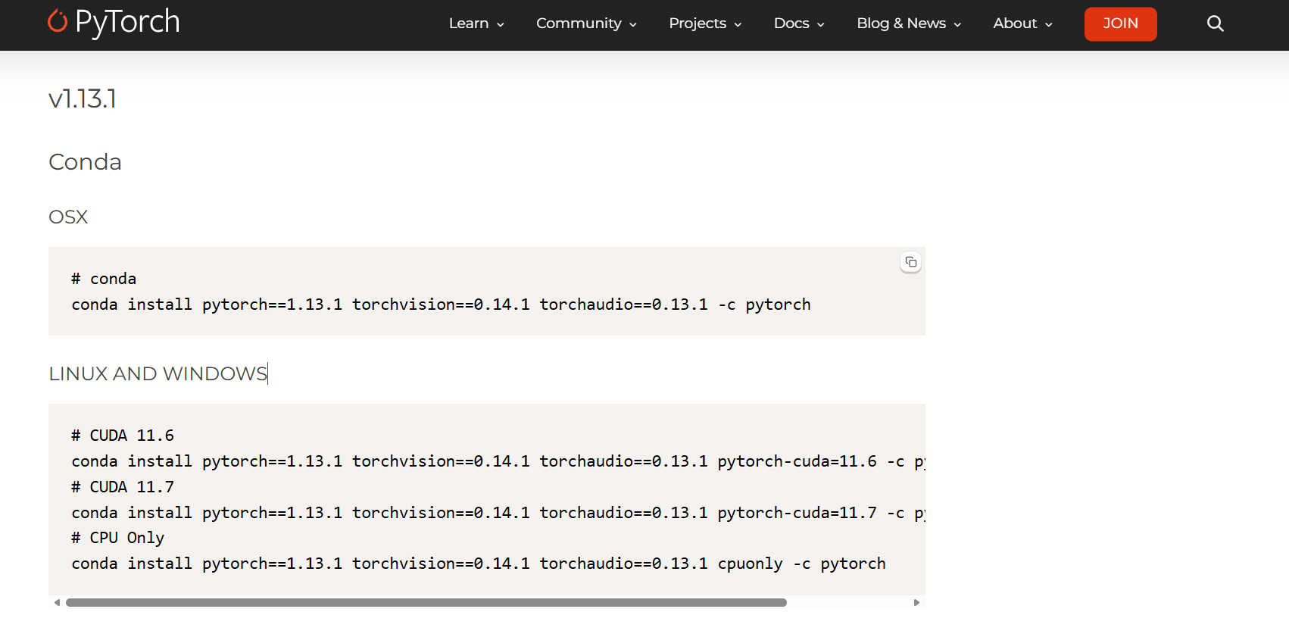Viewport: 1289px width, 634px height.
Task: Open the Docs menu
Action: (x=799, y=23)
